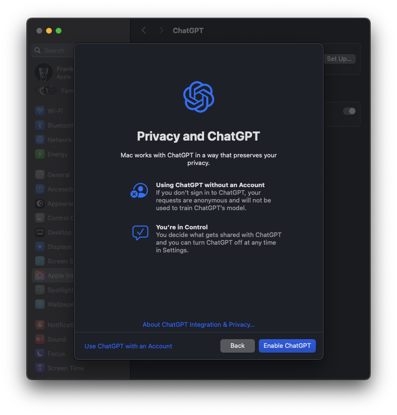The height and width of the screenshot is (415, 397).
Task: Click Use ChatGPT with an Account
Action: [128, 346]
